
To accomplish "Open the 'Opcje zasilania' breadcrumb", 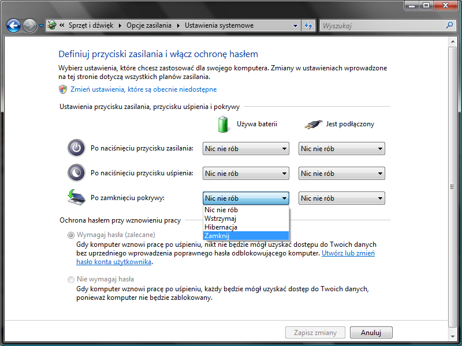I will [x=149, y=25].
